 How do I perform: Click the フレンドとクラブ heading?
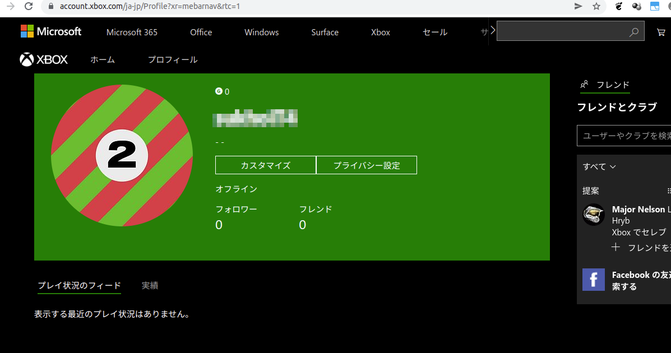point(617,107)
